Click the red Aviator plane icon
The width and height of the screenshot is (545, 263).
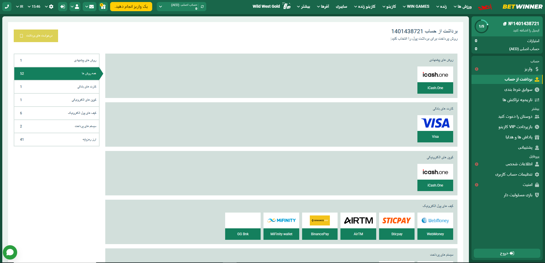click(485, 7)
